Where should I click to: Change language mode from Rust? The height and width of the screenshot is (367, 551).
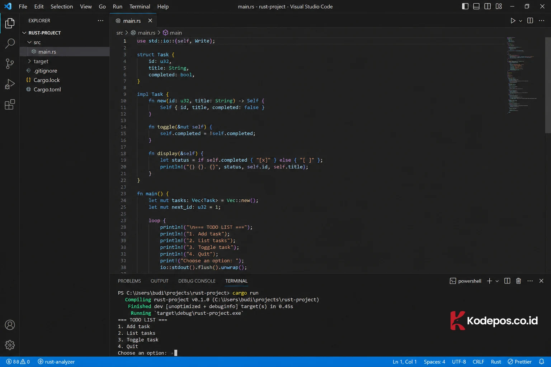496,362
